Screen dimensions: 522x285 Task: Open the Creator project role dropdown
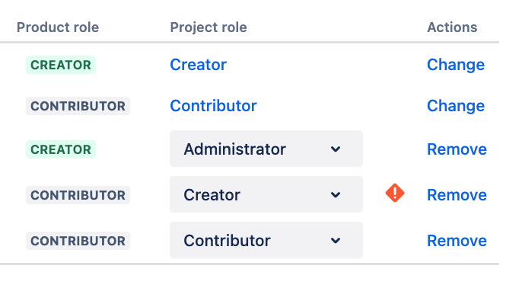(266, 194)
